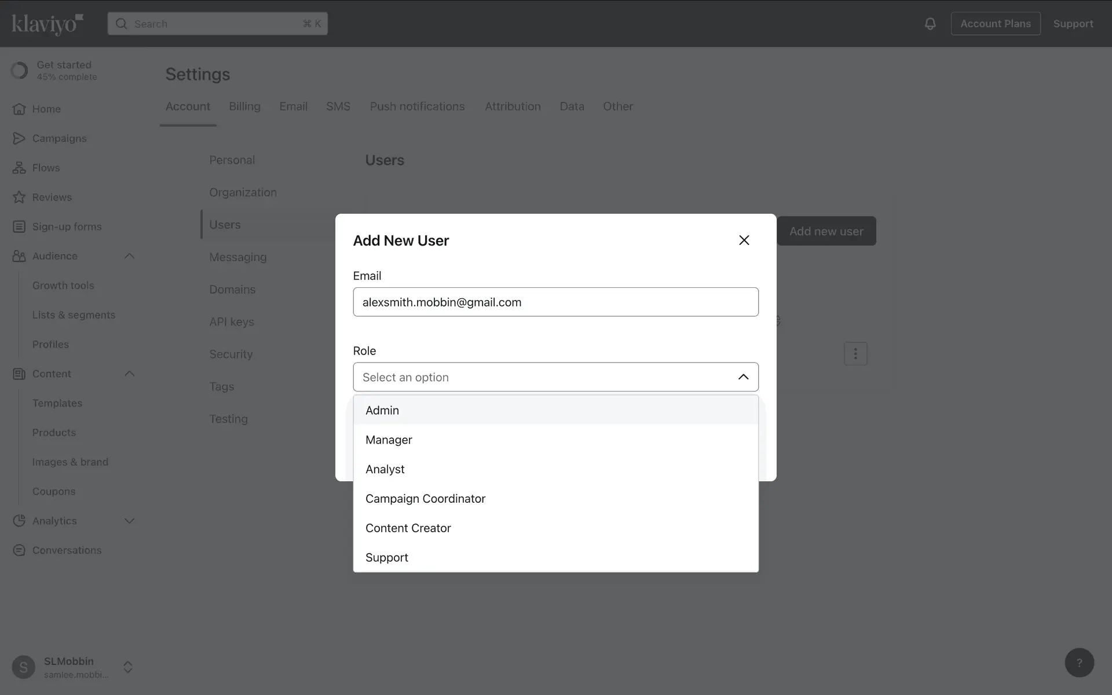Click the Sign-up forms icon
The image size is (1112, 695).
point(19,226)
